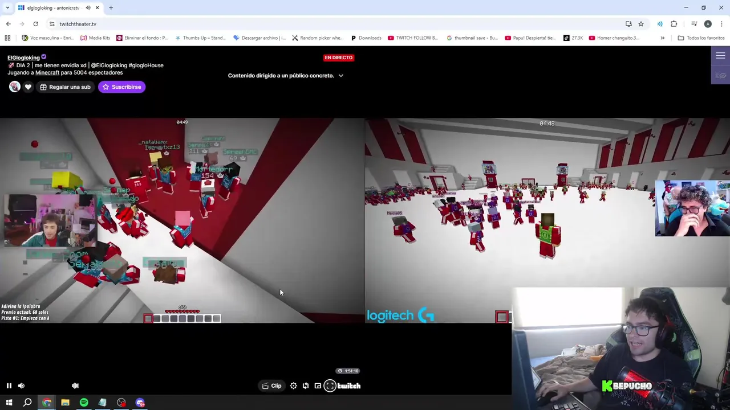Open the recorder app with red dot
Viewport: 730px width, 410px height.
(121, 403)
